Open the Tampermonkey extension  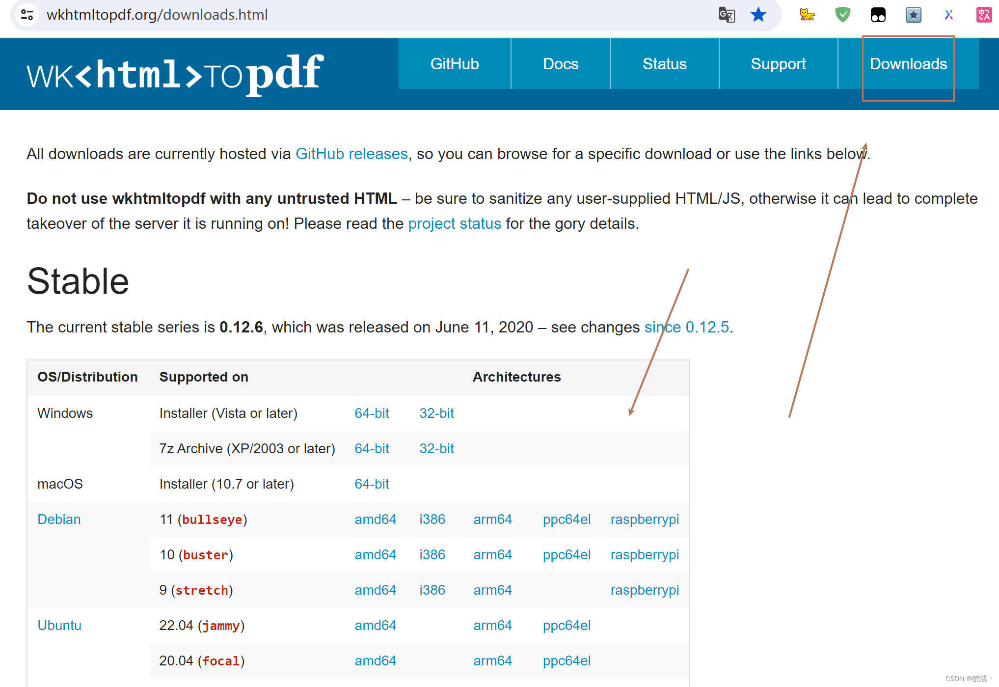pos(807,15)
